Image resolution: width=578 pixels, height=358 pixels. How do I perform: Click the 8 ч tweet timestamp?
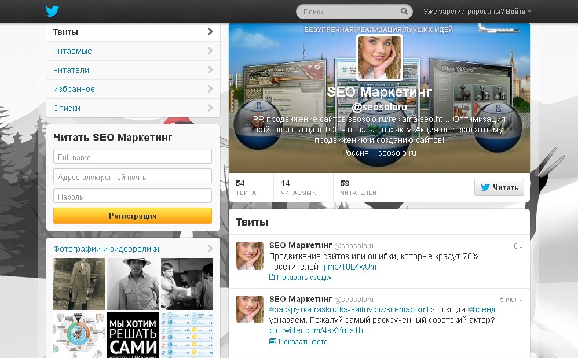click(x=518, y=246)
